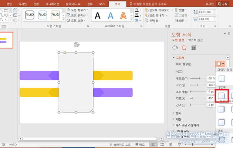Open the 크기 group dialog launcher

[215, 26]
